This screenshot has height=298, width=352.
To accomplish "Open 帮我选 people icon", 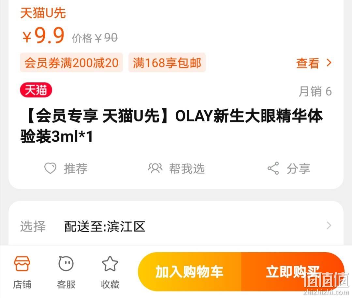I will point(155,168).
